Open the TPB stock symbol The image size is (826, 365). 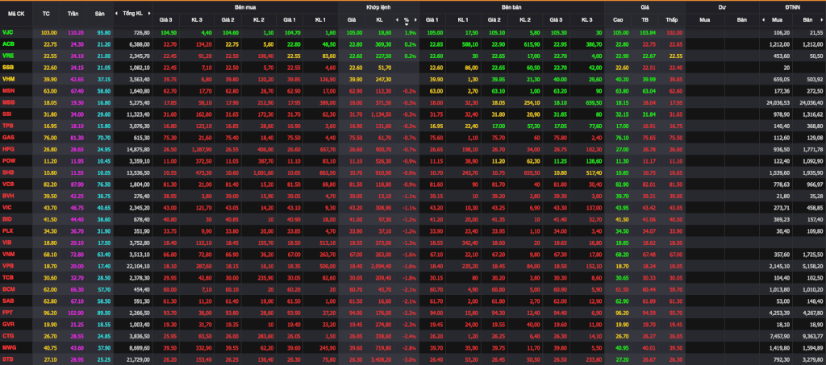(8, 126)
